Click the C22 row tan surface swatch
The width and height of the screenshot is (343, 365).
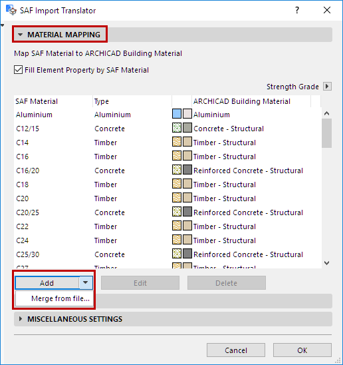point(187,226)
